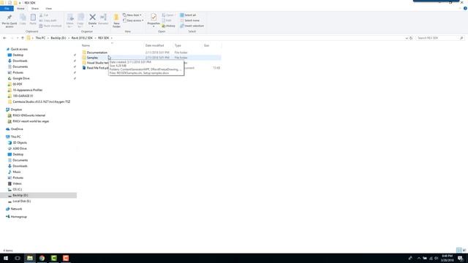Switch to large icons view button
The image size is (468, 263).
pos(464,250)
